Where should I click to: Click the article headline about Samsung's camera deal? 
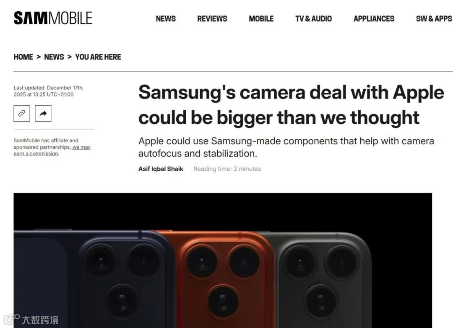(x=291, y=105)
